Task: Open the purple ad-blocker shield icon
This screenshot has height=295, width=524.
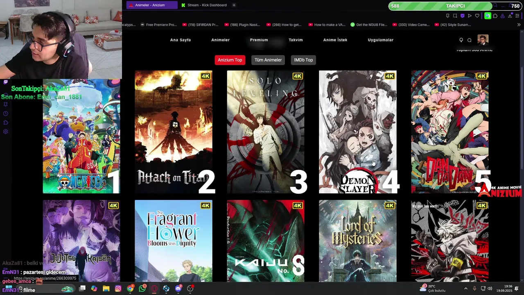Action: pyautogui.click(x=462, y=16)
